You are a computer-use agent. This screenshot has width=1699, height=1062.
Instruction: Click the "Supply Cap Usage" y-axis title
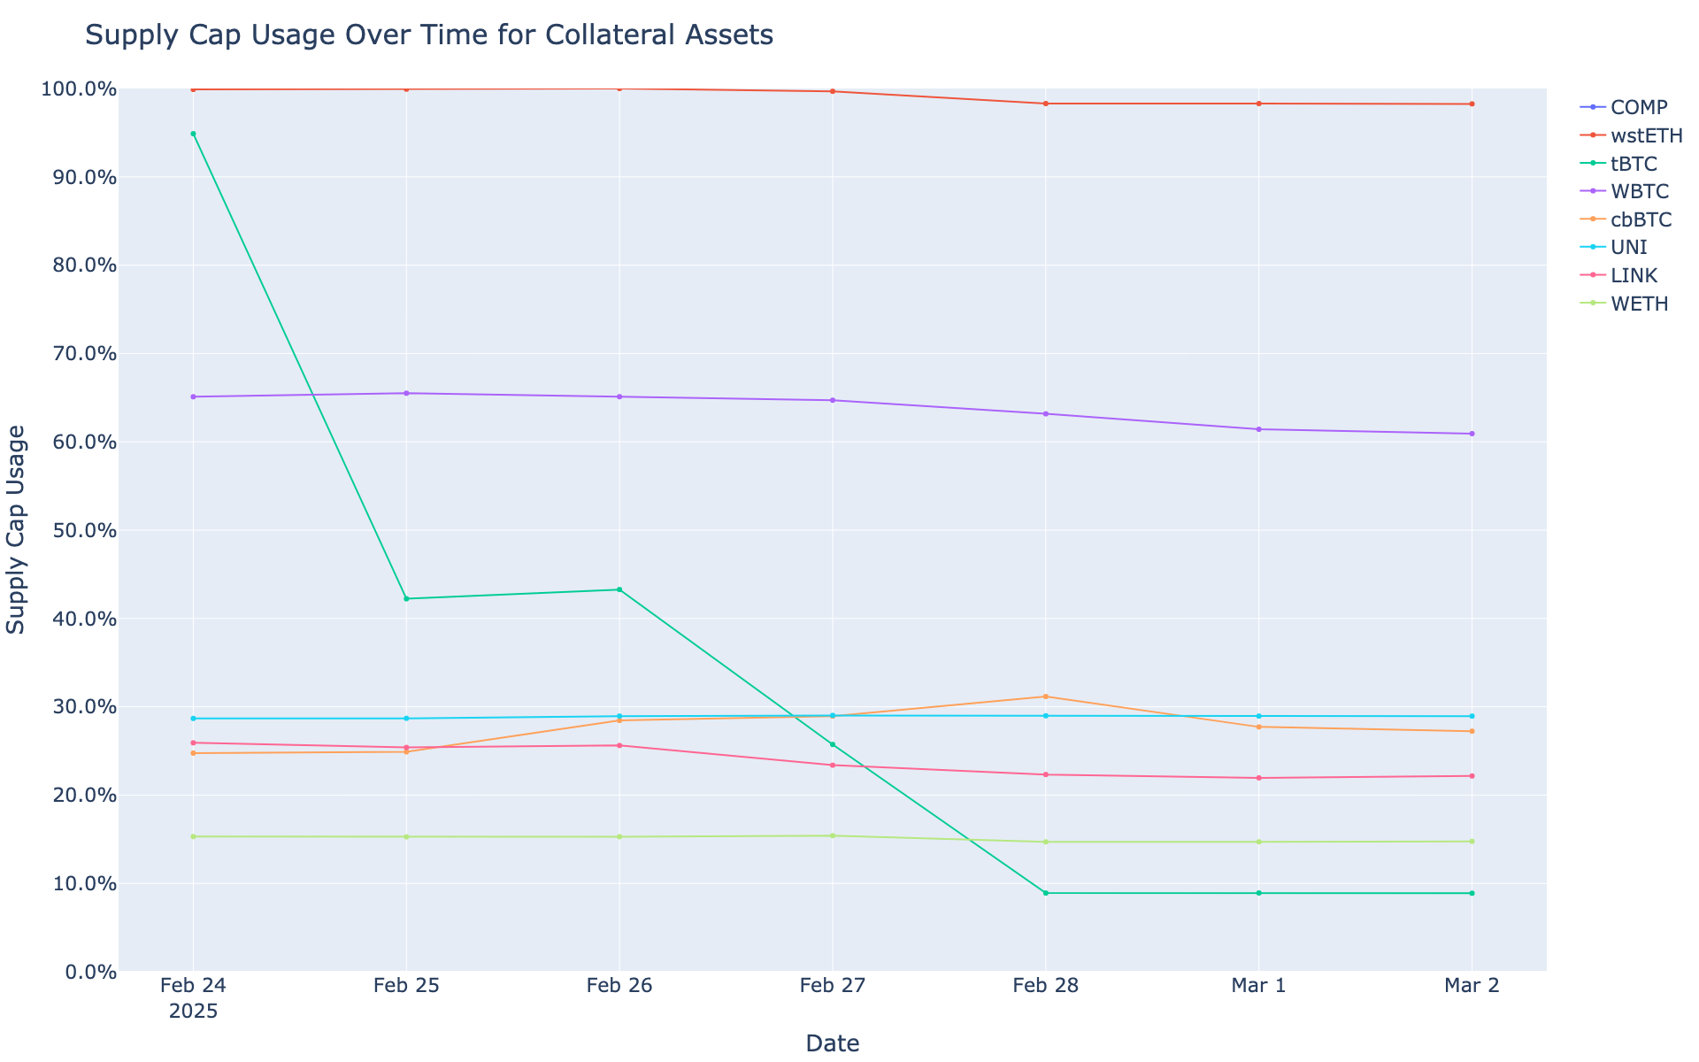[17, 529]
